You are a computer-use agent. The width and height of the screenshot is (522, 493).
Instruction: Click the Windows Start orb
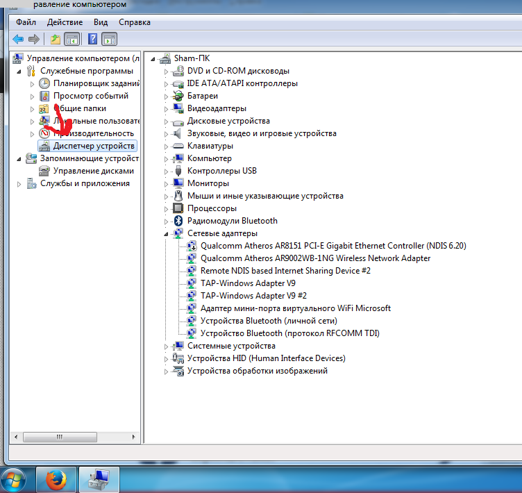(15, 479)
